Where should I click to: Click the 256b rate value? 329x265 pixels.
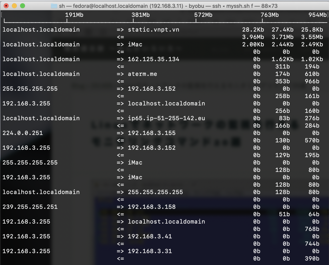click(282, 111)
